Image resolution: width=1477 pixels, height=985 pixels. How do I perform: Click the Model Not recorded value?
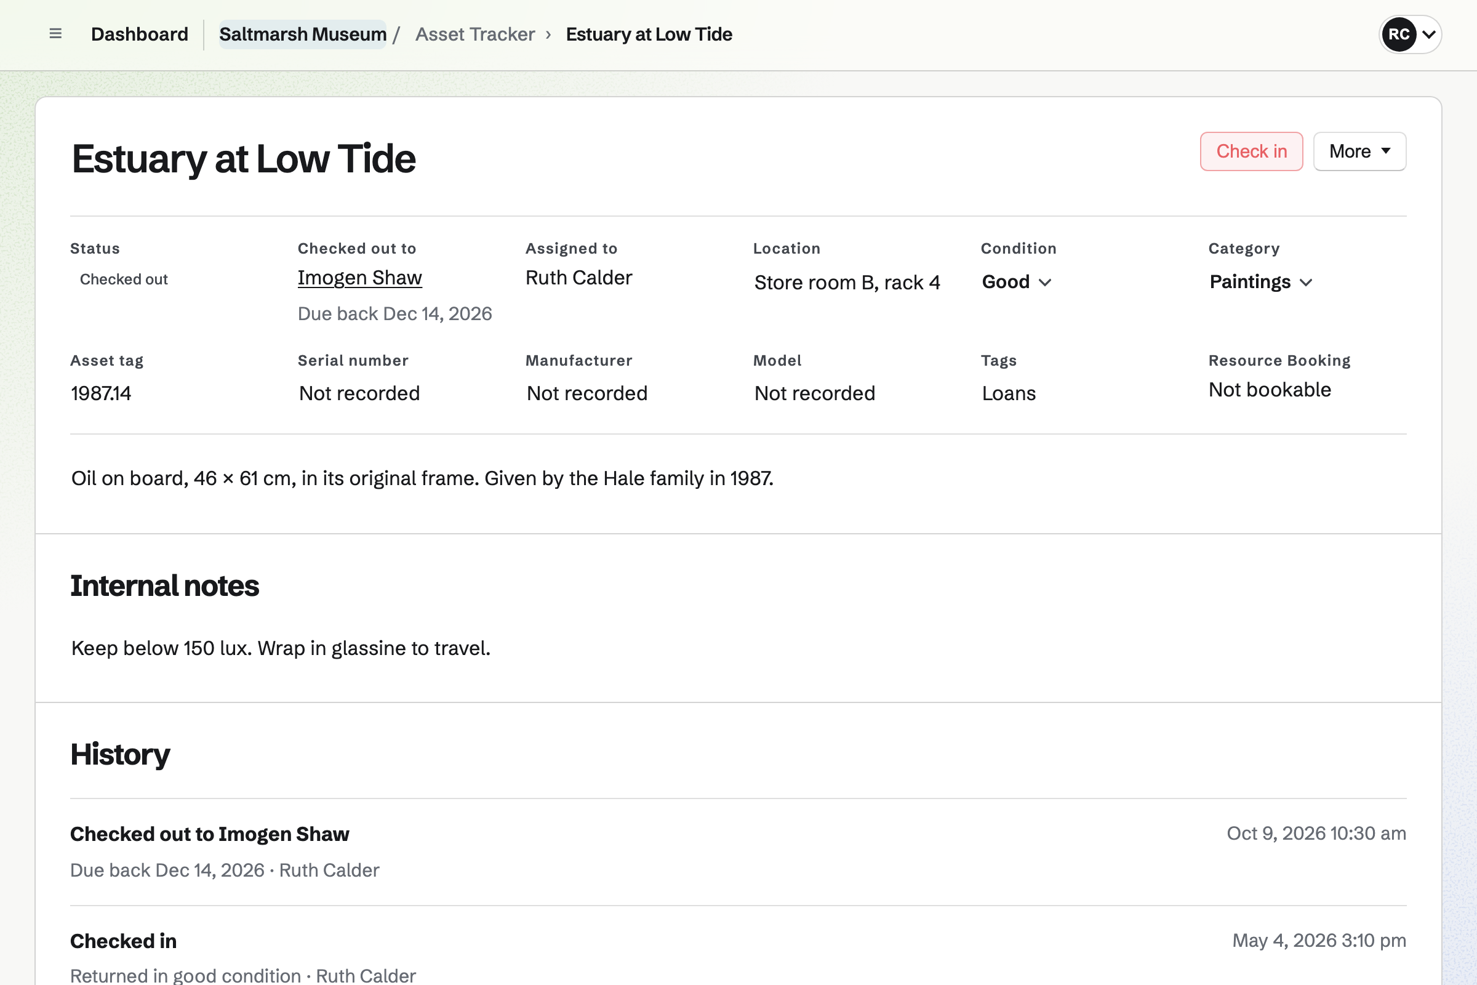[x=814, y=393]
